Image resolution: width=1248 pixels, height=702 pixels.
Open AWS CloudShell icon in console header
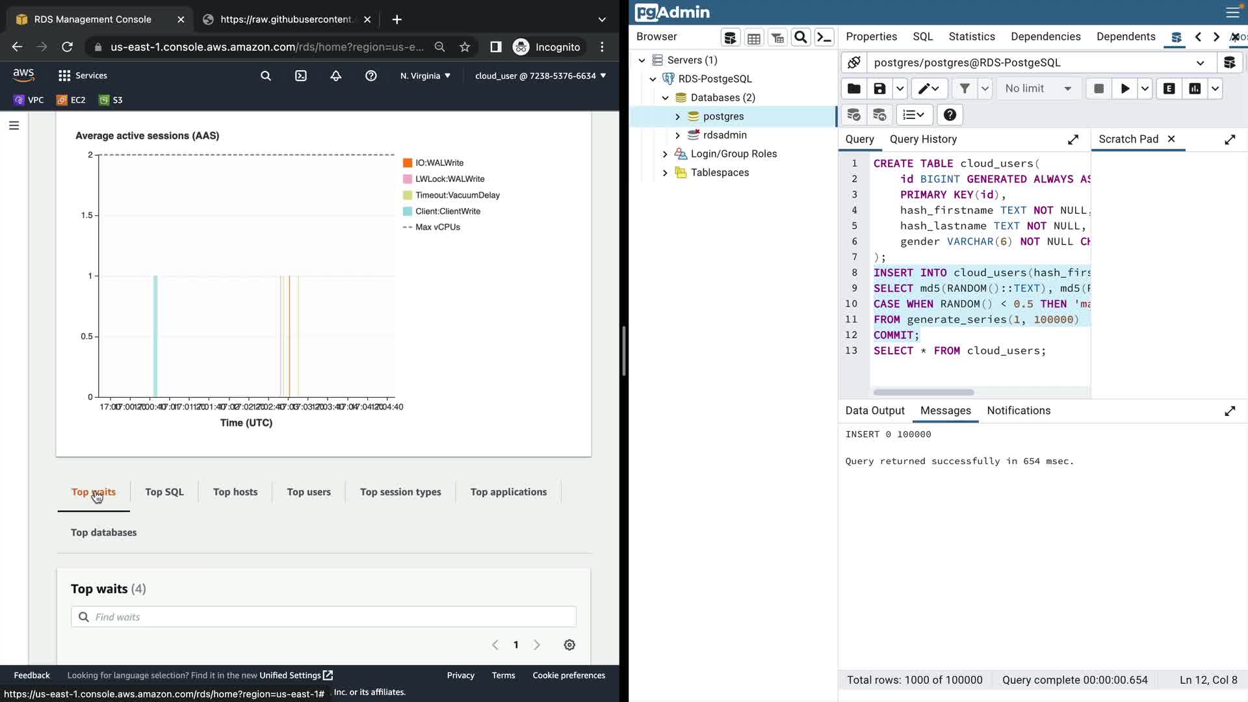[301, 76]
